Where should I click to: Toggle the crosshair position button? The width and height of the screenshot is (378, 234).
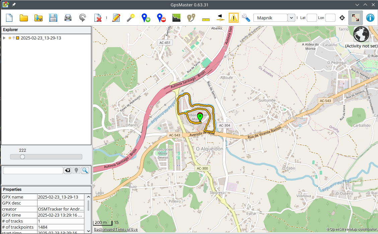click(342, 18)
